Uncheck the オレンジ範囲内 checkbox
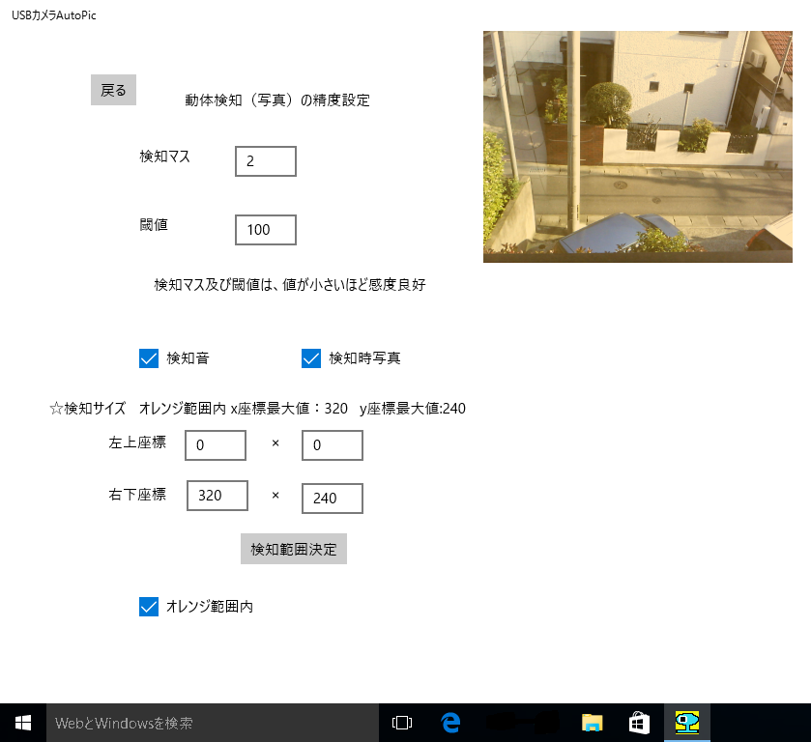The width and height of the screenshot is (811, 742). click(x=149, y=607)
